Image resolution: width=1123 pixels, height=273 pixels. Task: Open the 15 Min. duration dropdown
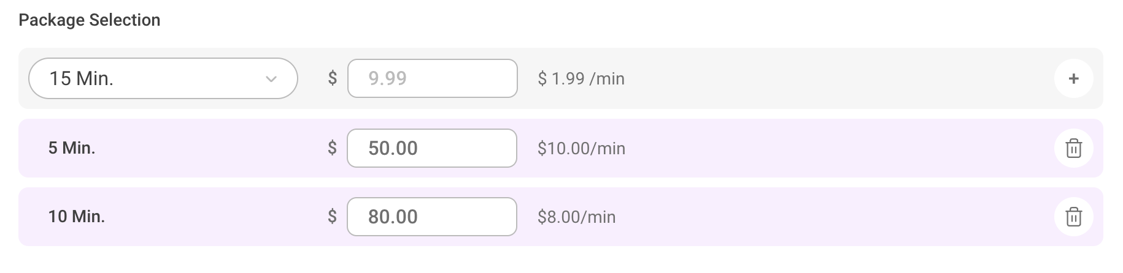click(x=163, y=78)
